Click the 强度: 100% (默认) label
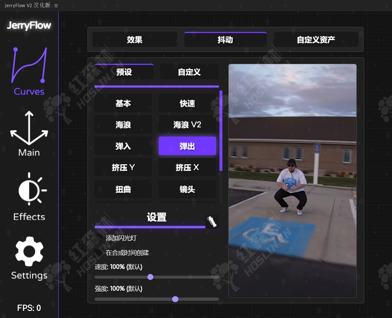Screen dimensions: 392x318 (x=119, y=289)
